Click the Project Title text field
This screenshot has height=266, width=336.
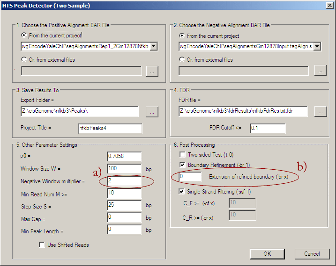110,129
